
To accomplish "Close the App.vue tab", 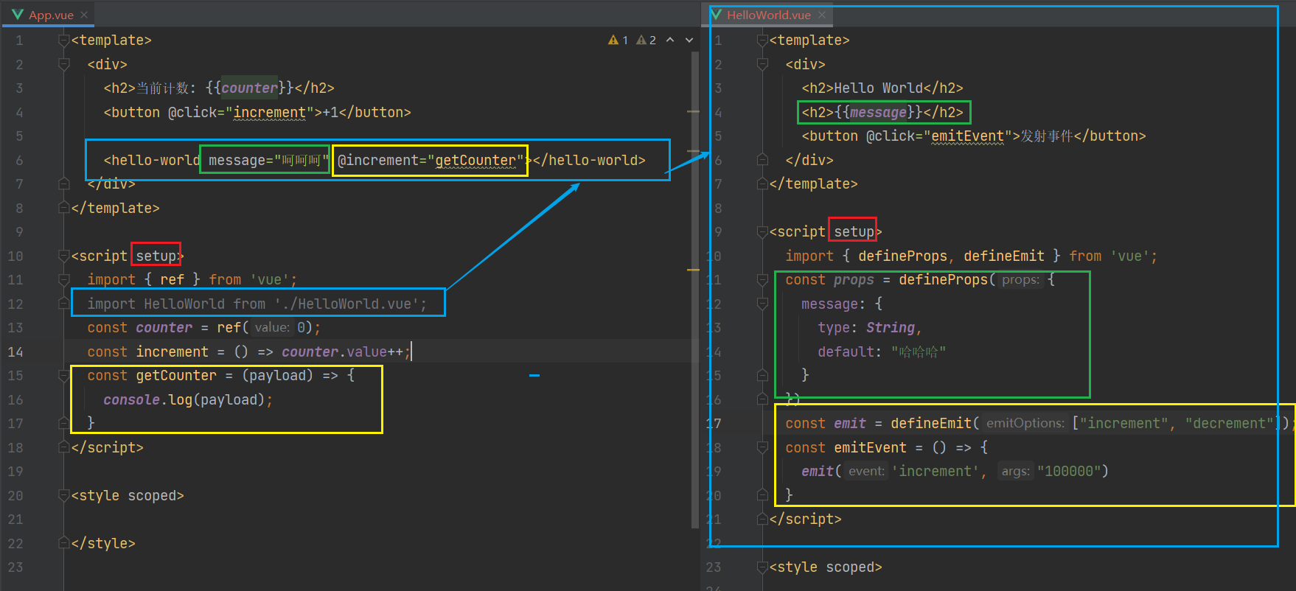I will click(x=84, y=15).
